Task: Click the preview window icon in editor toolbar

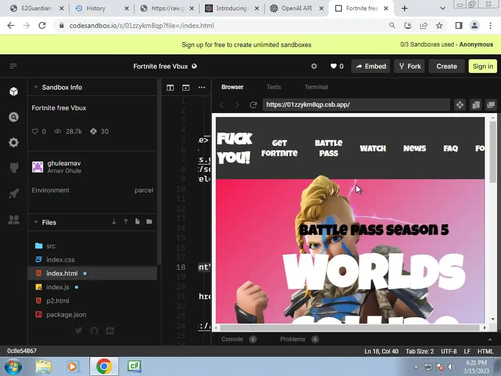Action: coord(185,88)
